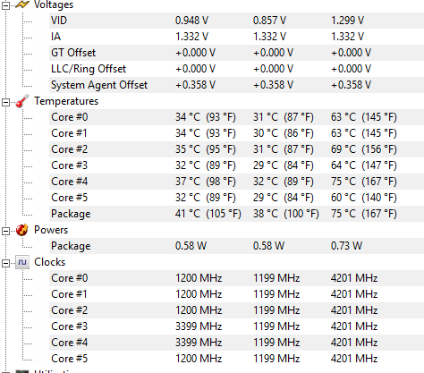The width and height of the screenshot is (424, 373).
Task: Click the Powers flame icon
Action: click(22, 230)
